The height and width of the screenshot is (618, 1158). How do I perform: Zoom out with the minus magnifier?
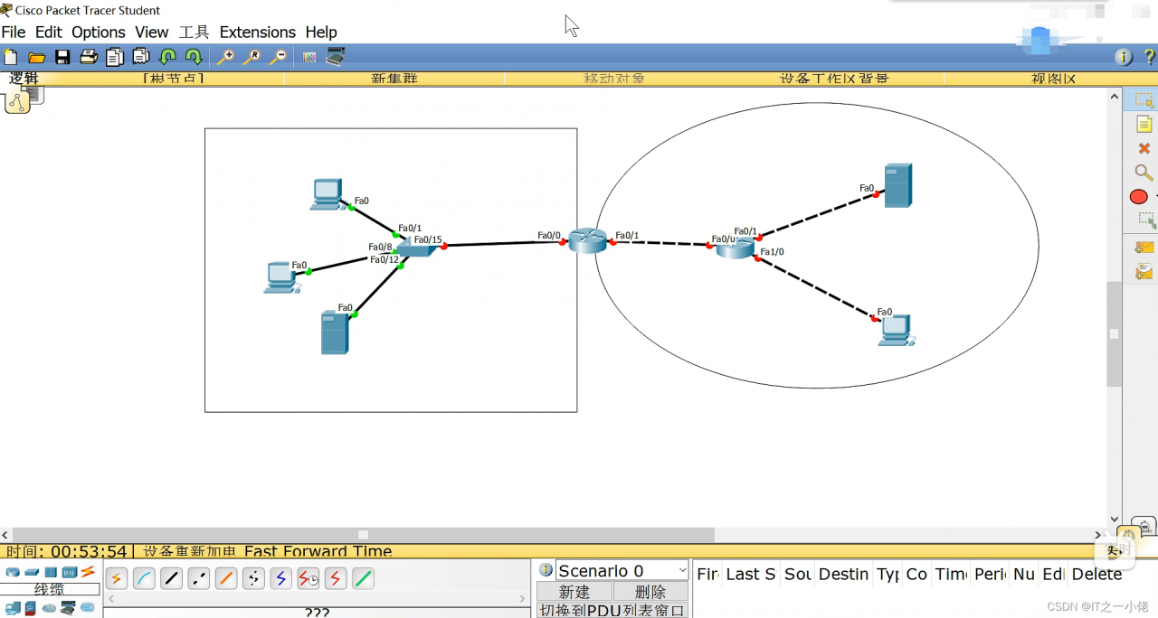pos(279,57)
